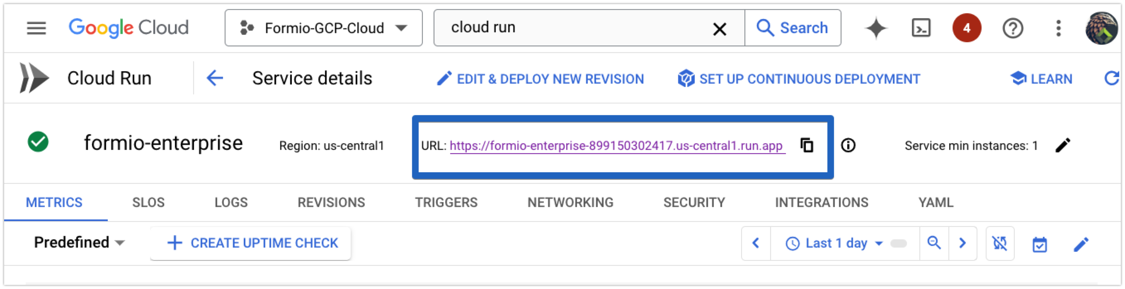Switch to the Networking tab
1125x289 pixels.
pyautogui.click(x=570, y=202)
